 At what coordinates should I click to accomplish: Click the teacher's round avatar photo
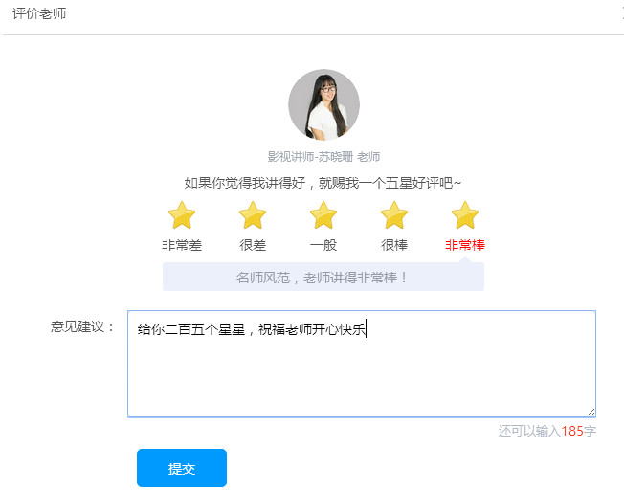pyautogui.click(x=323, y=104)
